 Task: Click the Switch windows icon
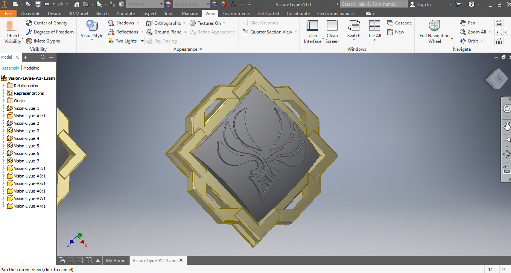point(354,26)
